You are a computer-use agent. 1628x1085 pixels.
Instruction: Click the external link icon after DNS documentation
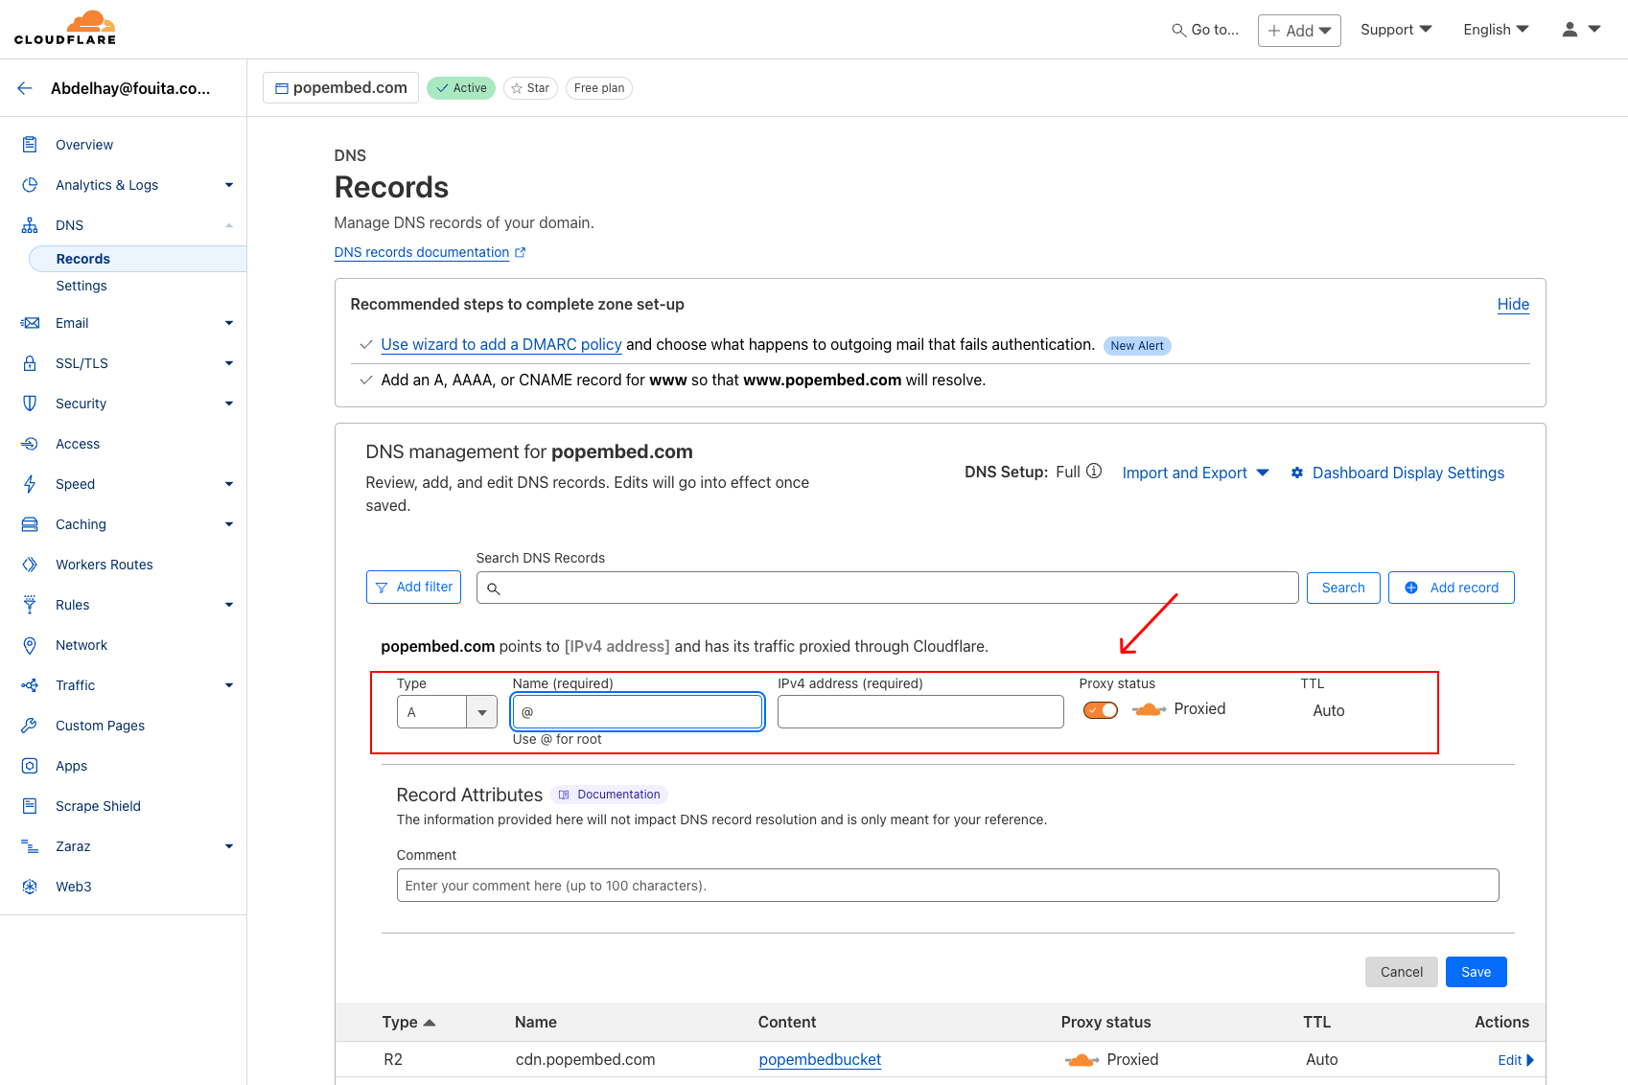(521, 252)
